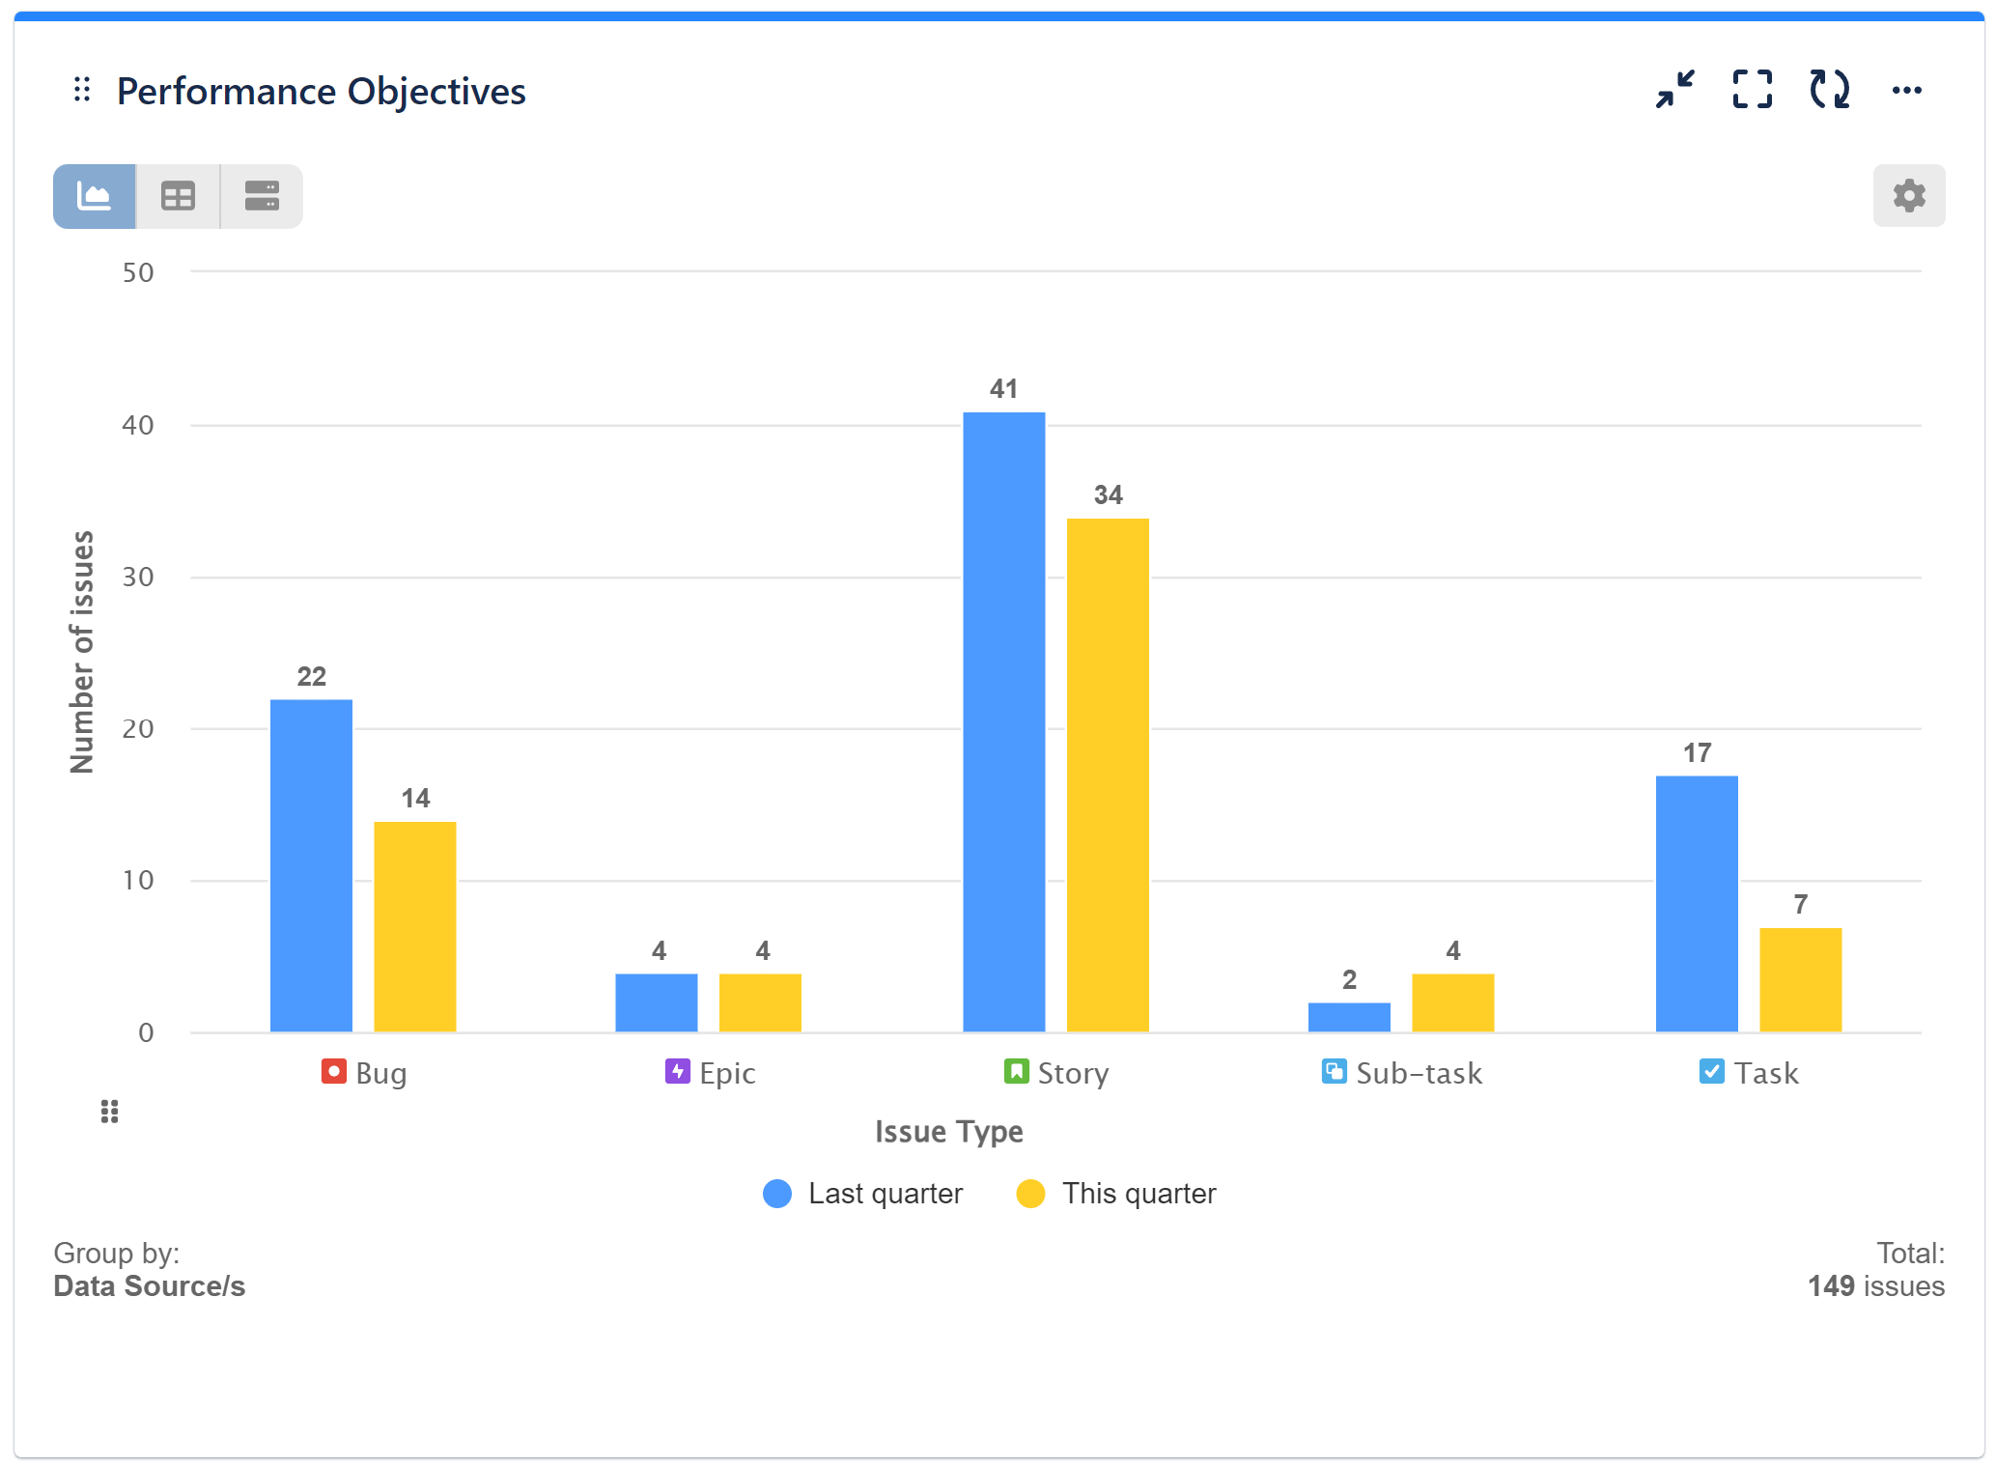The height and width of the screenshot is (1467, 1996).
Task: Open the more options ellipsis menu
Action: point(1907,90)
